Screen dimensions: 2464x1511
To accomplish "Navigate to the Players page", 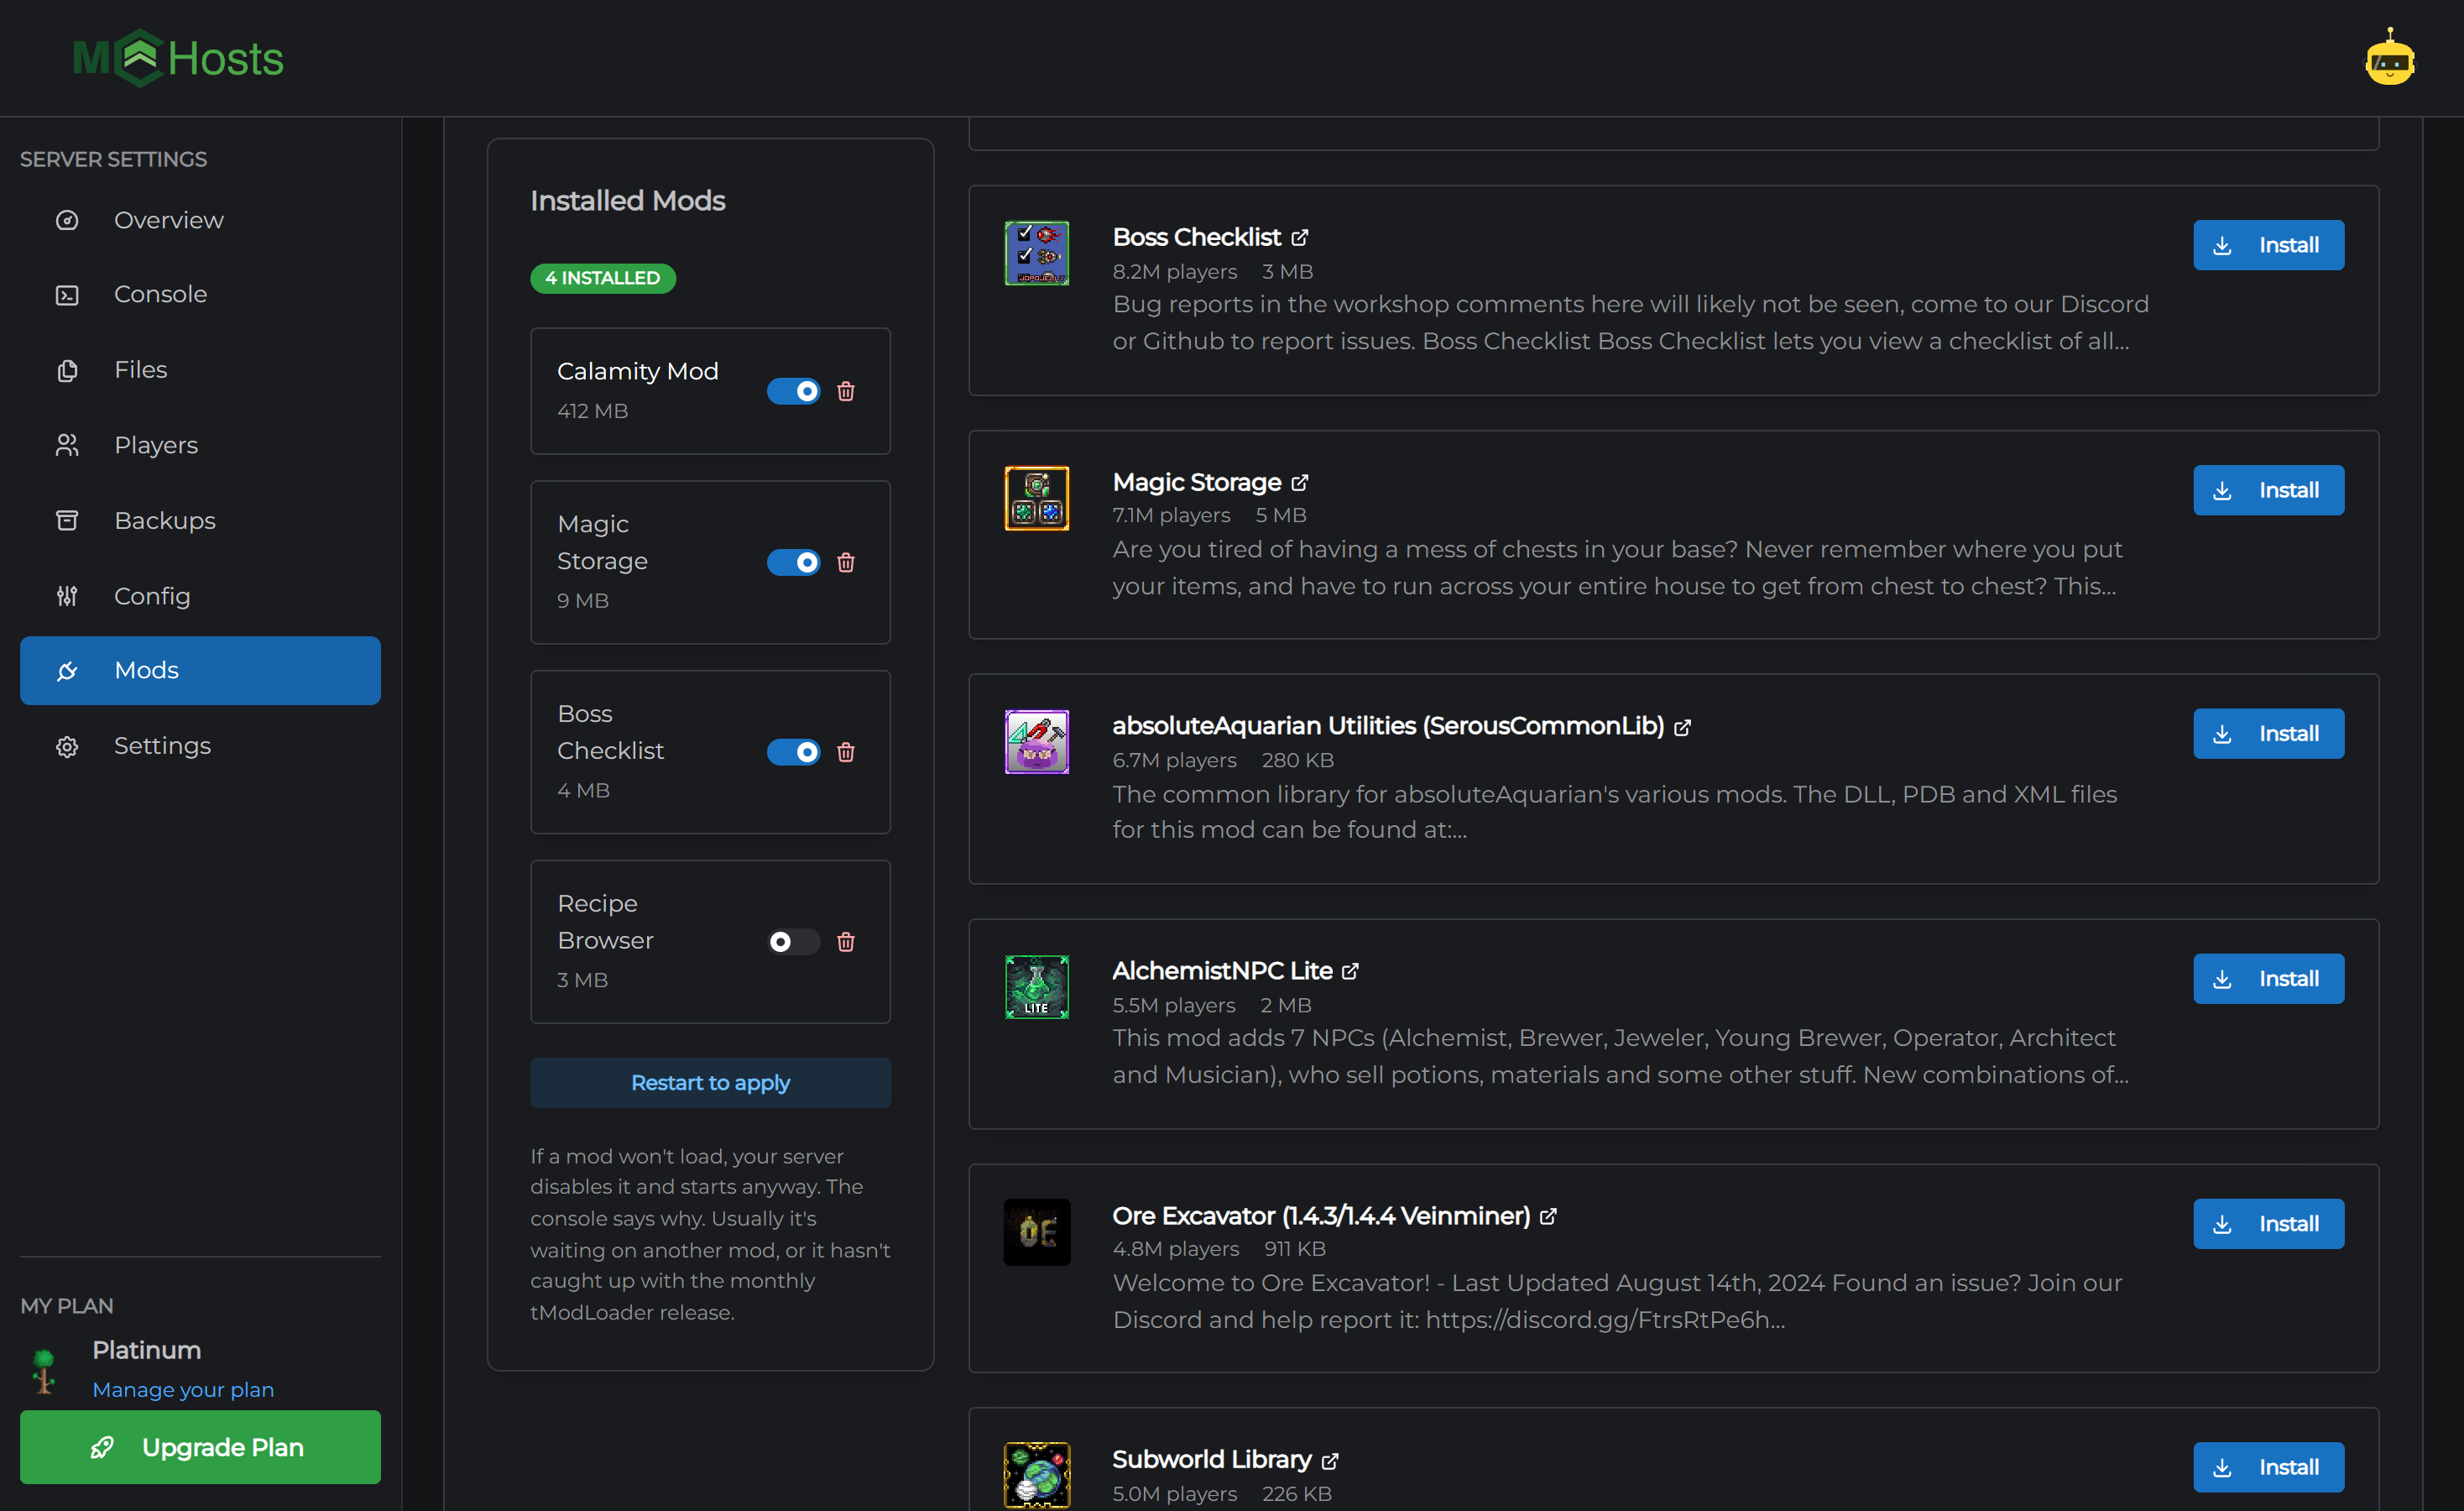I will click(200, 445).
